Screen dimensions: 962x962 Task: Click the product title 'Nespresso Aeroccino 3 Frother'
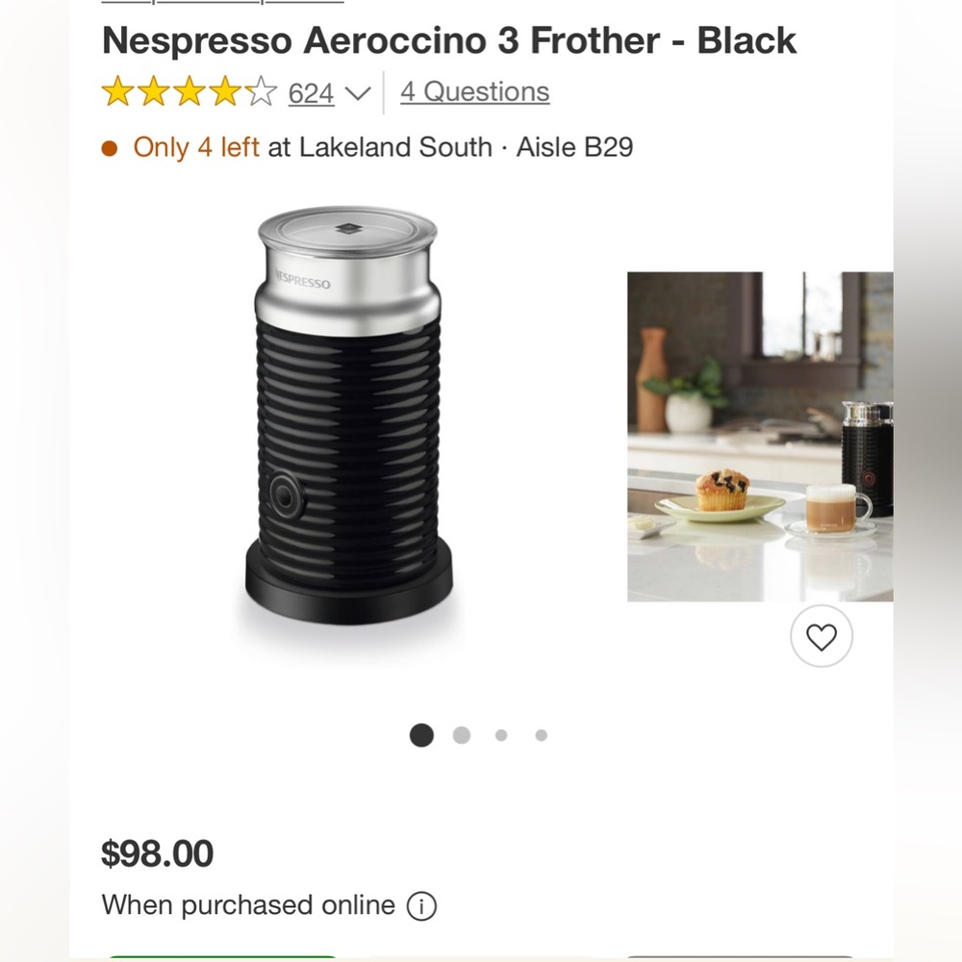coord(448,40)
